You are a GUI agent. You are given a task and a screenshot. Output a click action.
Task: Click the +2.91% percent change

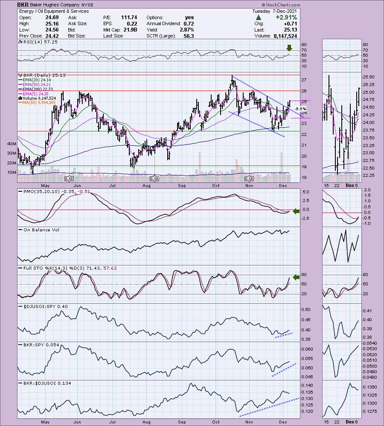(x=286, y=17)
